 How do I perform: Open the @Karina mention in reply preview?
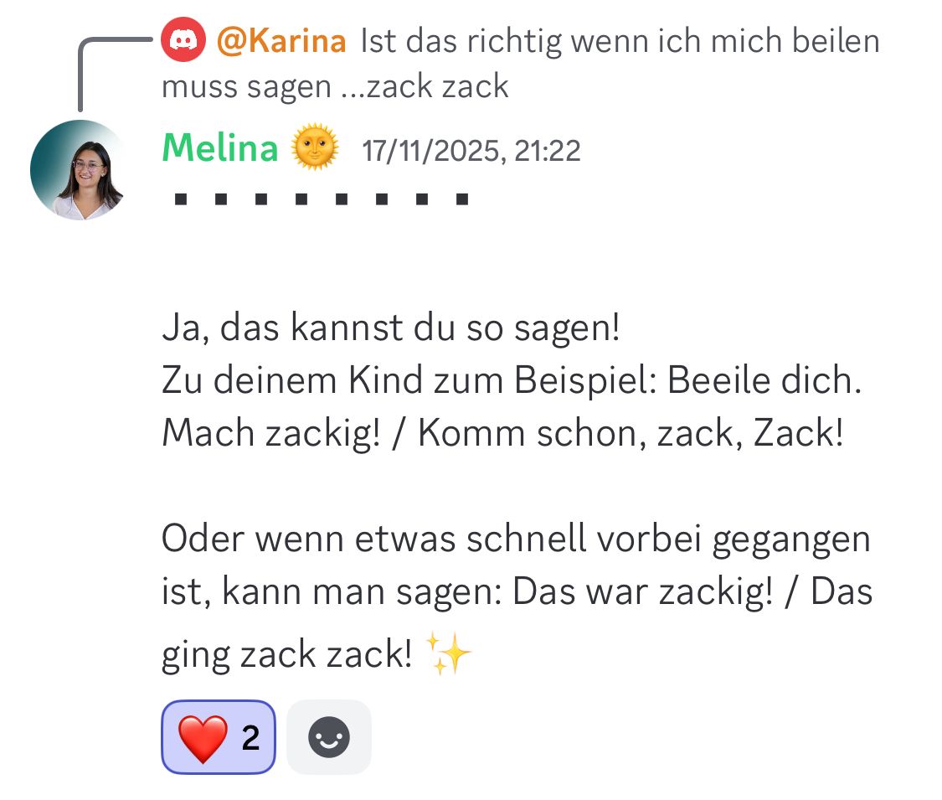coord(281,41)
